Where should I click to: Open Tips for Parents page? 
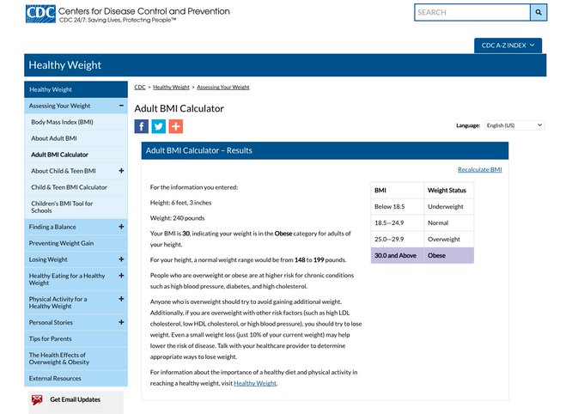point(76,338)
